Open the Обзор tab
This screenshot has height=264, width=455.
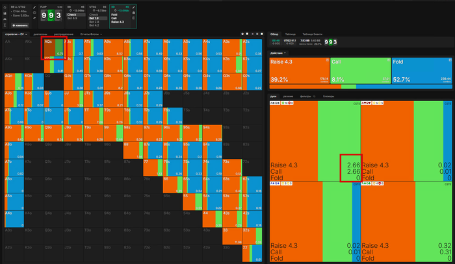coord(274,34)
